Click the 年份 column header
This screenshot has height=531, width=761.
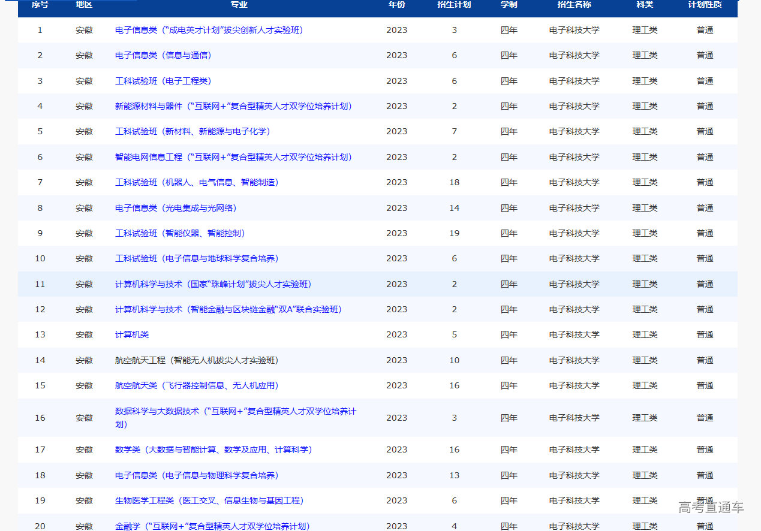(396, 5)
